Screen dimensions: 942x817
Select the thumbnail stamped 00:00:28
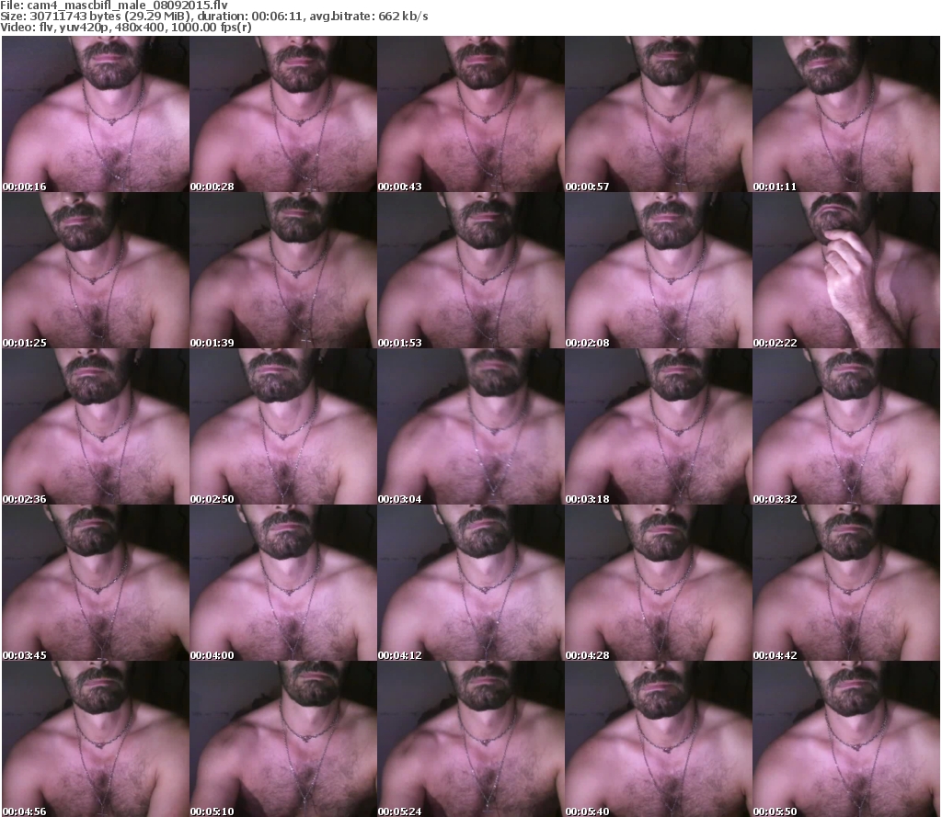click(x=283, y=114)
